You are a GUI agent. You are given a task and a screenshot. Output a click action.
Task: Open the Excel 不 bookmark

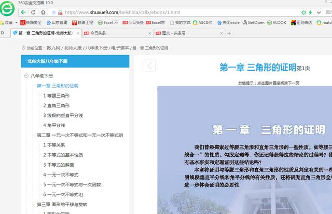(x=108, y=22)
